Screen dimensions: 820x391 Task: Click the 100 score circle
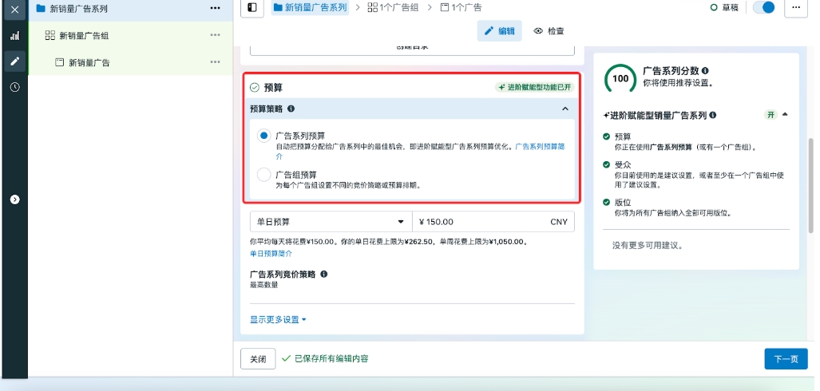click(620, 78)
